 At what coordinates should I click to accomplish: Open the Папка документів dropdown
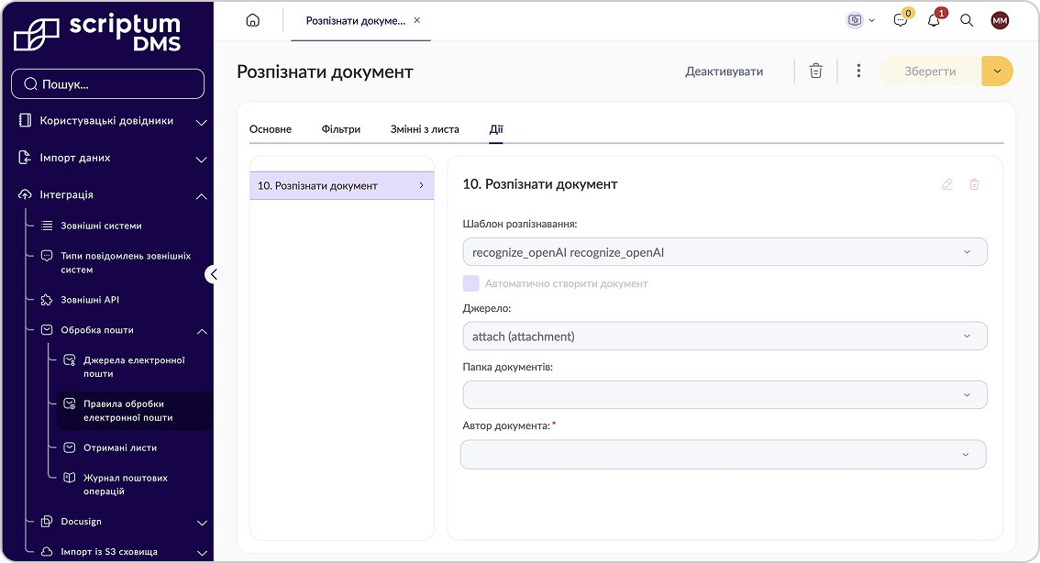725,394
